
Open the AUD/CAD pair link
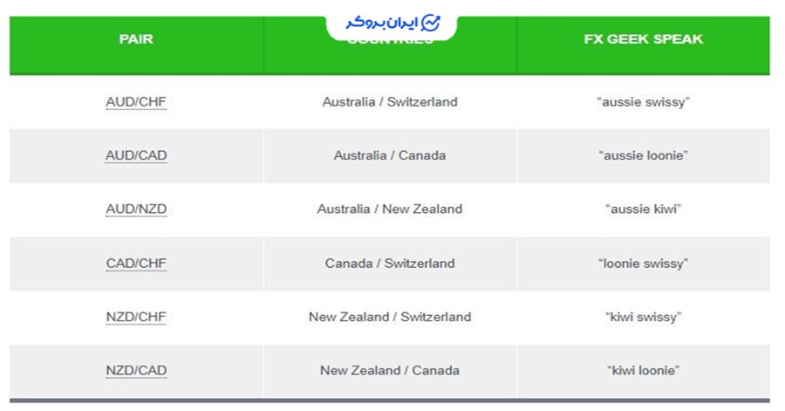[136, 155]
